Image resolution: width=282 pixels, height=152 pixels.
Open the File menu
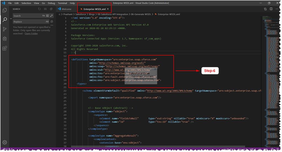(x=10, y=3)
